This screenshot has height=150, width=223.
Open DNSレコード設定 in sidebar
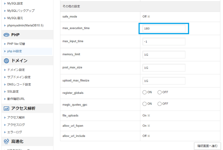tap(19, 84)
